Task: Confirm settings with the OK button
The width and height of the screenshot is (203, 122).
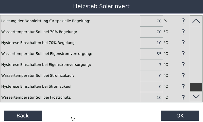Action: pyautogui.click(x=180, y=116)
